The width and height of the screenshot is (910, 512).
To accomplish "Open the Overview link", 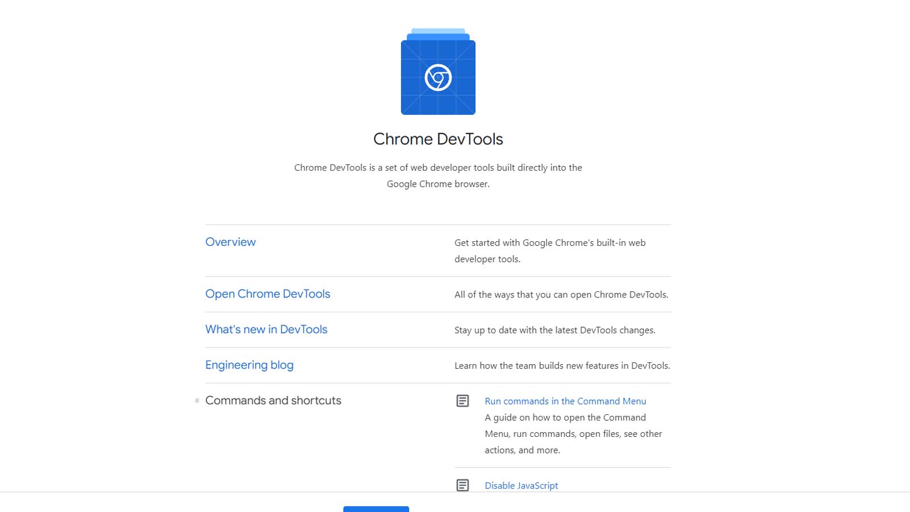I will 230,242.
